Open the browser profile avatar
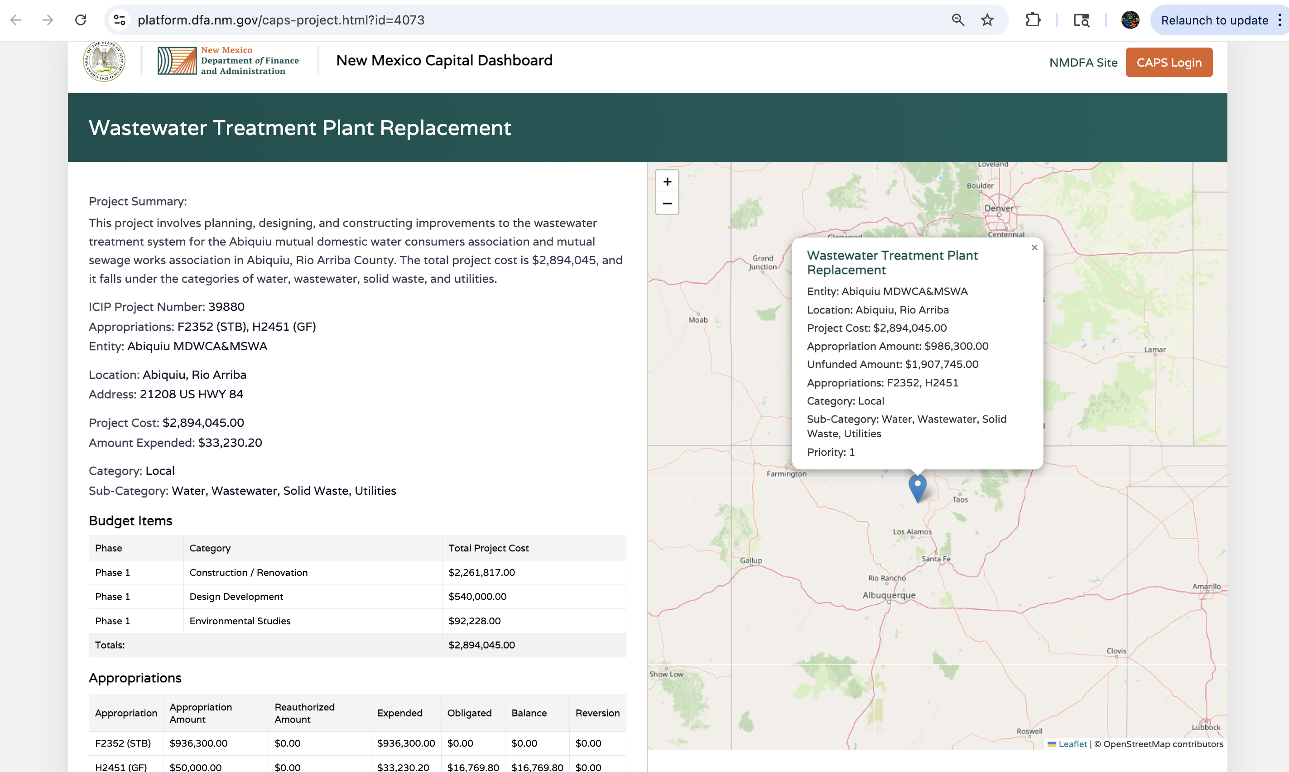The image size is (1289, 772). pos(1130,20)
